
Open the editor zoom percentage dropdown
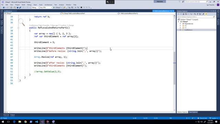click(7, 112)
